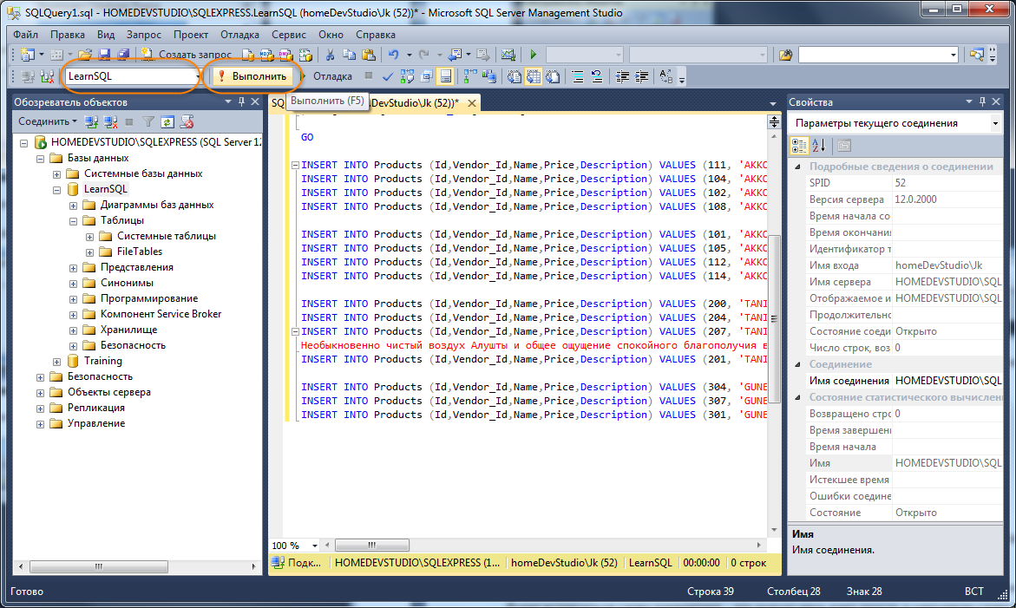Click the Имя сервера property row

pyautogui.click(x=905, y=282)
